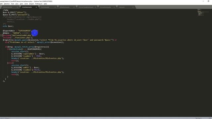The image size is (212, 119).
Task: Open the Goto menu
Action: [x=21, y=4]
